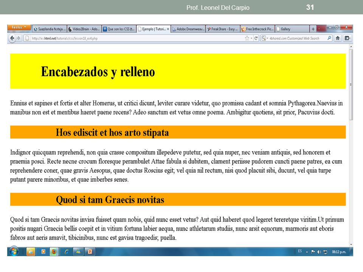This screenshot has width=363, height=272.
Task: Launch Windows Media Player from taskbar
Action: [43, 252]
